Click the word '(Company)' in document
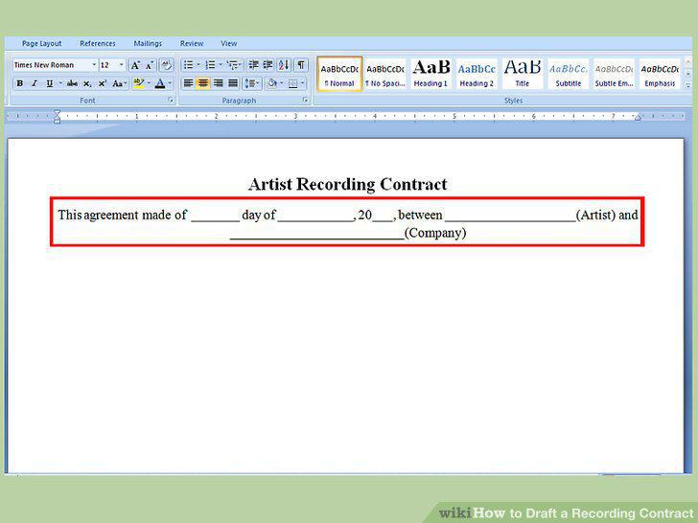 coord(435,233)
